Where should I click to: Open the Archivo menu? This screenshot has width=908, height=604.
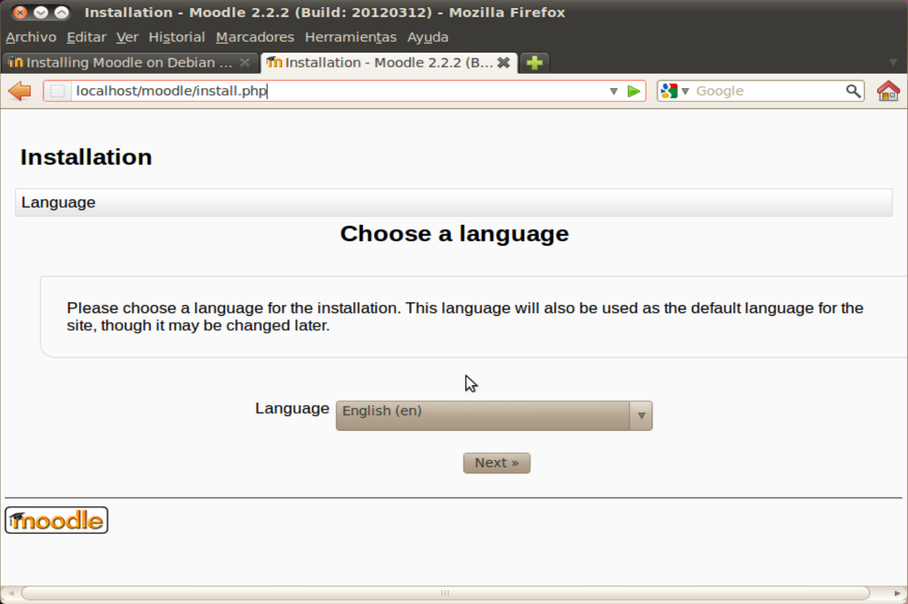31,37
